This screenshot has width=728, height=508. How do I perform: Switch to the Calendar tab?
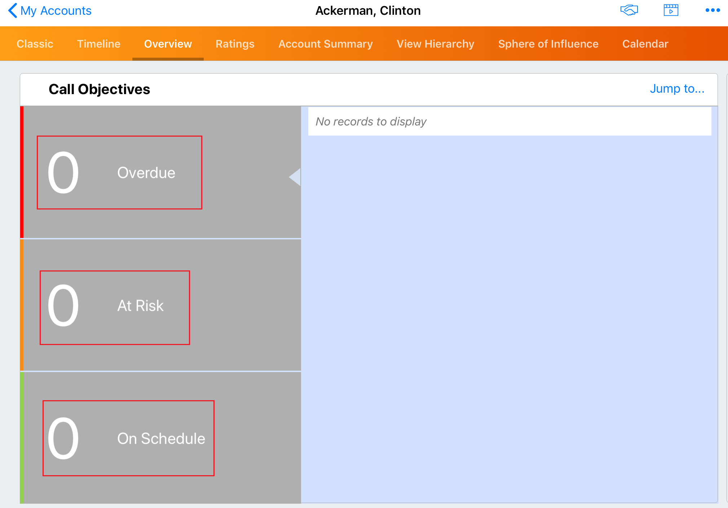(x=645, y=44)
